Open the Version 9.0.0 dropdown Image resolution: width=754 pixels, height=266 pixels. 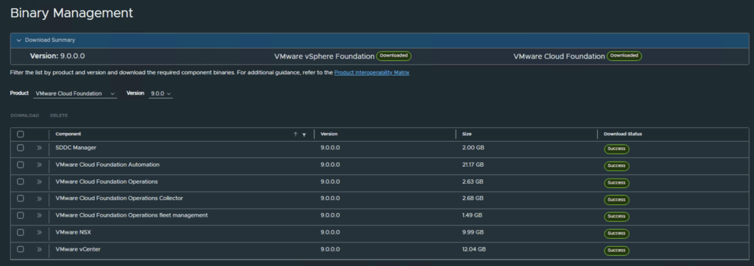161,93
